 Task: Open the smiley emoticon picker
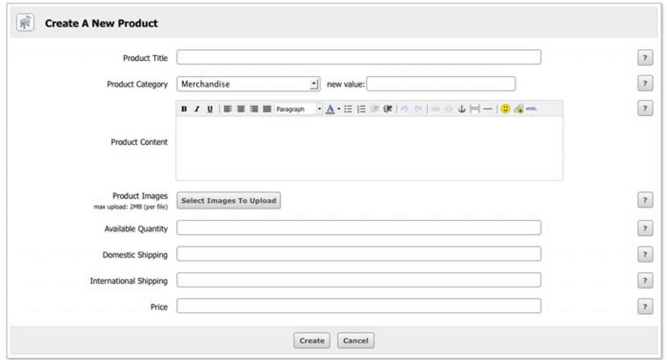tap(505, 109)
